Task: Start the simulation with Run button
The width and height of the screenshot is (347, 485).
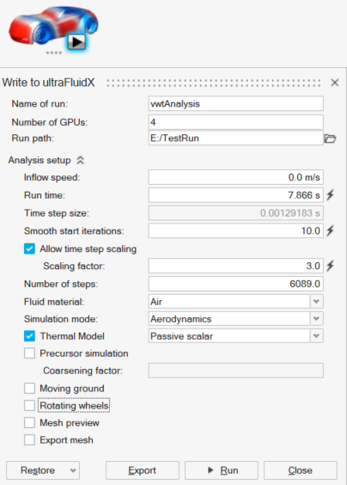Action: 222,470
